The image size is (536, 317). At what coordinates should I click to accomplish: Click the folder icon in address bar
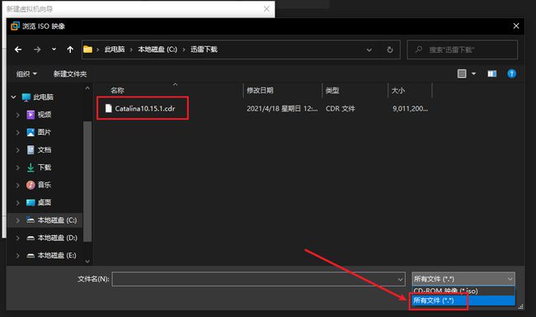pyautogui.click(x=88, y=50)
